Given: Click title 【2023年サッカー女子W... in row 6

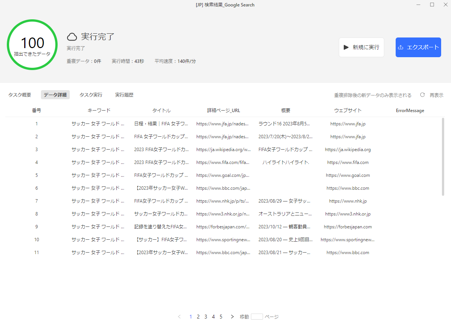Looking at the screenshot, I should point(161,188).
